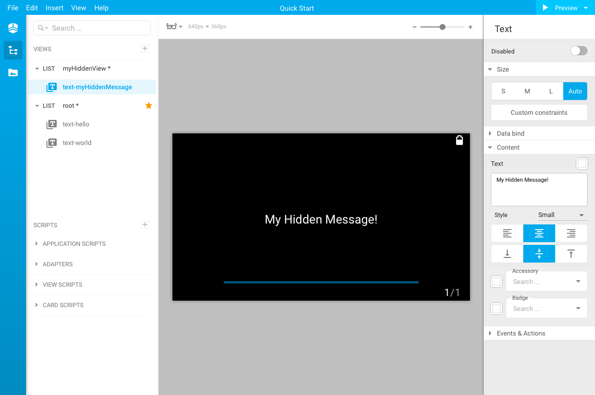Expand the Data bind section

[490, 133]
